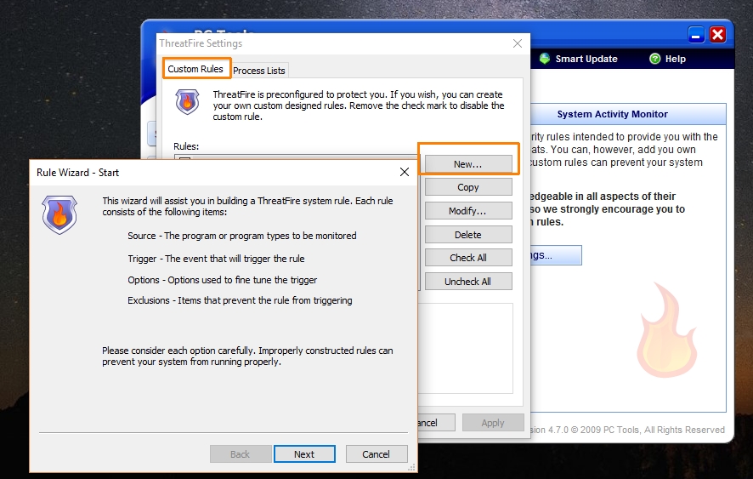Click the Trigger description line
This screenshot has height=479, width=753.
(x=216, y=259)
